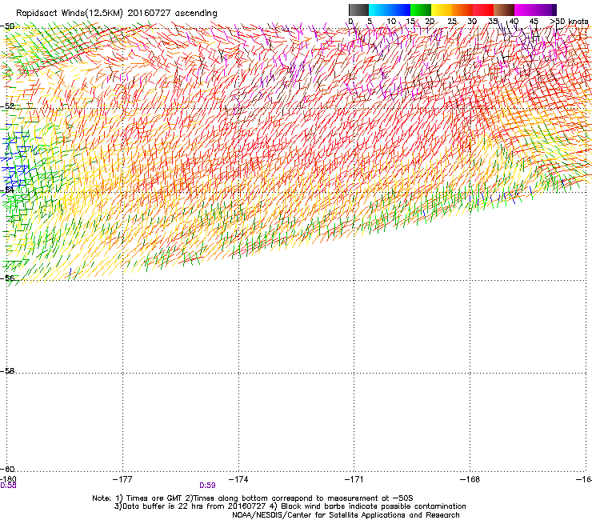
Task: Click the latitude label "-56"
Action: pyautogui.click(x=7, y=278)
